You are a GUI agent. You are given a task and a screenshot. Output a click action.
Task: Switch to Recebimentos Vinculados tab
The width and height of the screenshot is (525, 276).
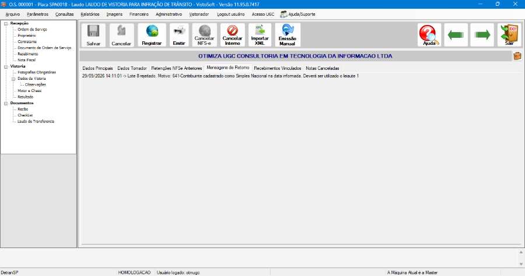point(278,68)
